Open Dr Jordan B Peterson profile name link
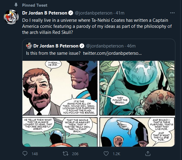Viewport: 182px width, 160px height. click(x=45, y=13)
